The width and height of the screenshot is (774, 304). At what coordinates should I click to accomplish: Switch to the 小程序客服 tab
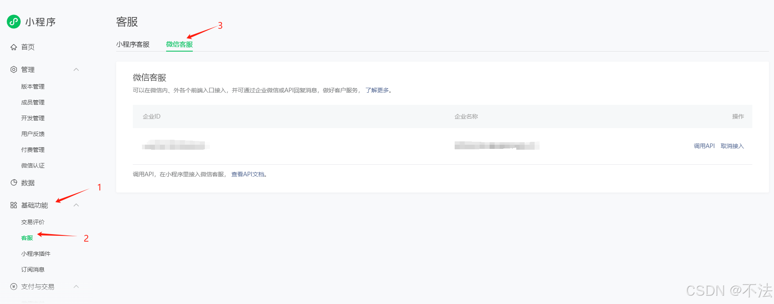click(133, 44)
